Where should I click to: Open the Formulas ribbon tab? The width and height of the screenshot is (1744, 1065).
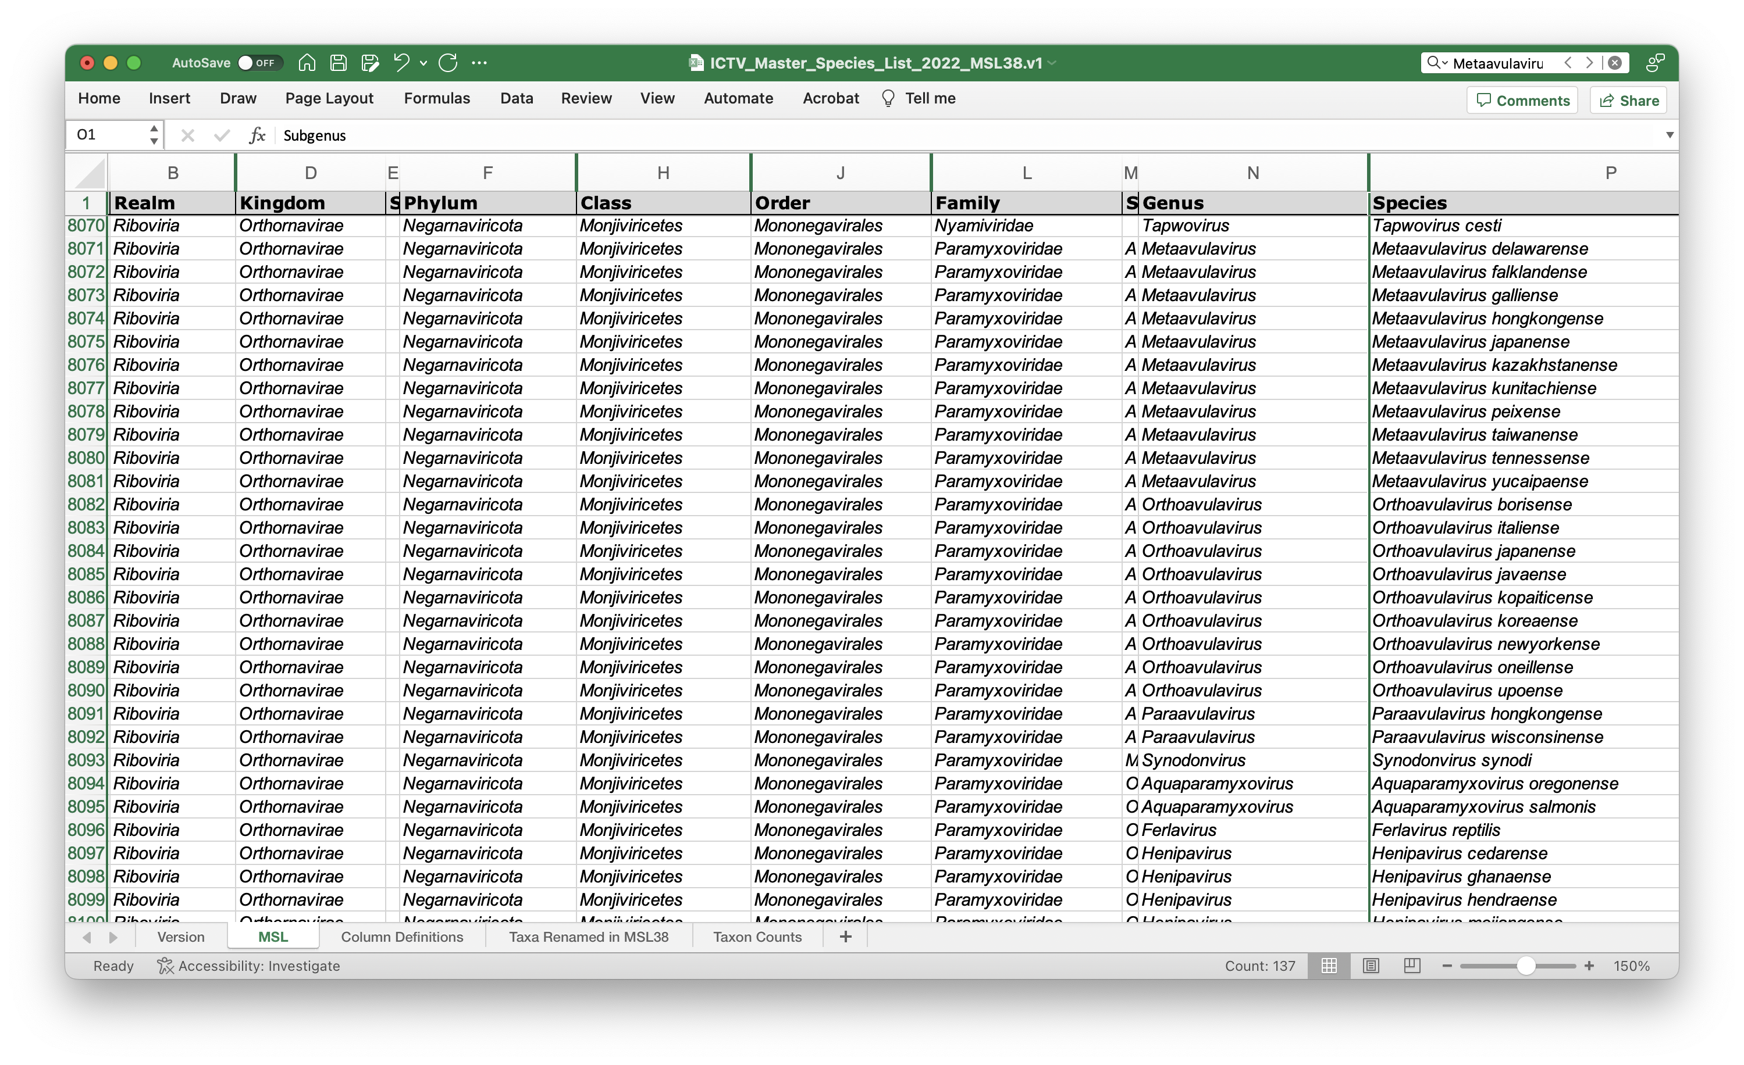(x=437, y=98)
